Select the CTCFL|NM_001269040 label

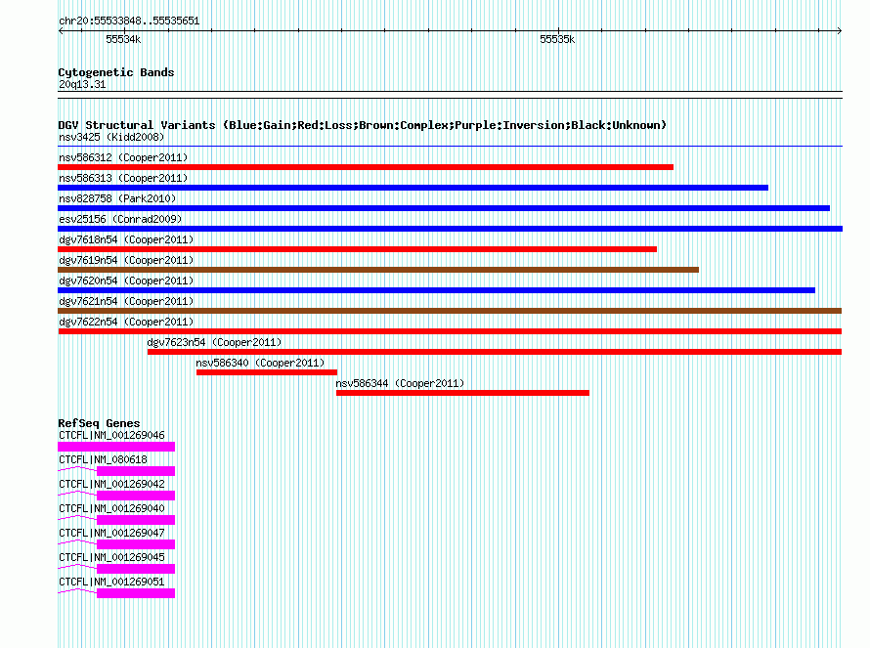111,509
